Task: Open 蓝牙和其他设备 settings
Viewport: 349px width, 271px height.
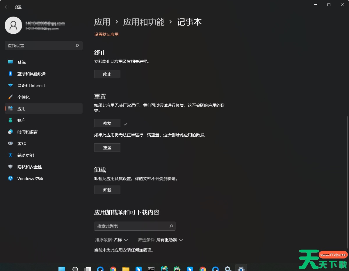Action: pyautogui.click(x=44, y=74)
